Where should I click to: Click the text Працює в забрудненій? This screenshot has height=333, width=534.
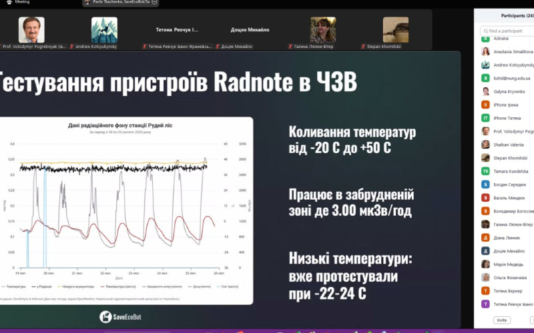[351, 195]
